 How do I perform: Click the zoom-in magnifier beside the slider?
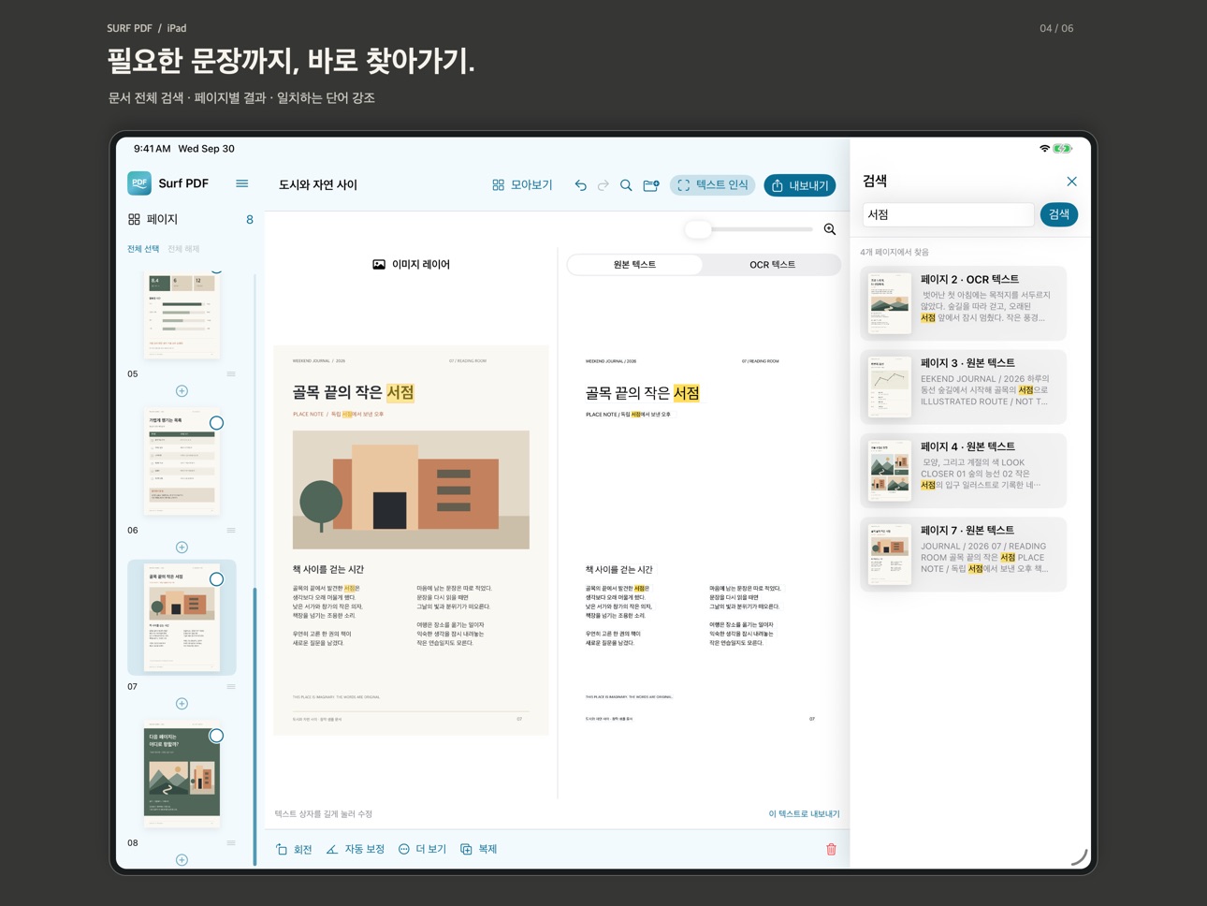(x=830, y=229)
